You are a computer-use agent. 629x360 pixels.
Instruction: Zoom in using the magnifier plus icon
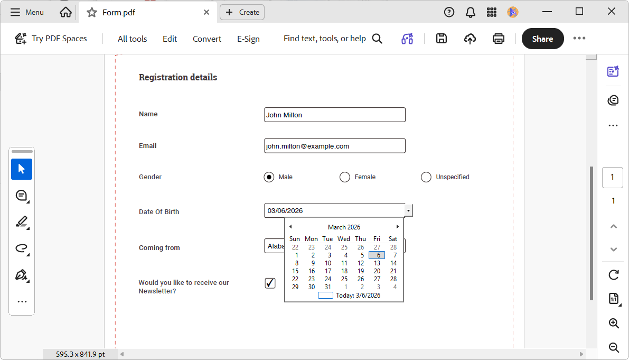(x=613, y=324)
